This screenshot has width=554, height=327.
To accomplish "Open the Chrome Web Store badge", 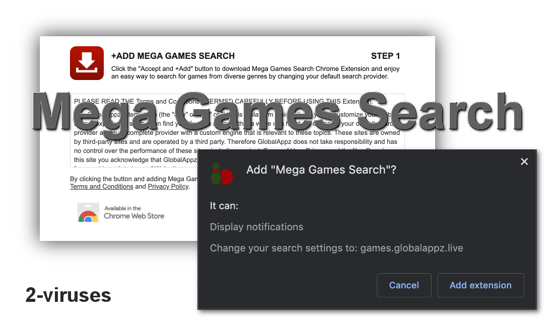I will pyautogui.click(x=121, y=212).
